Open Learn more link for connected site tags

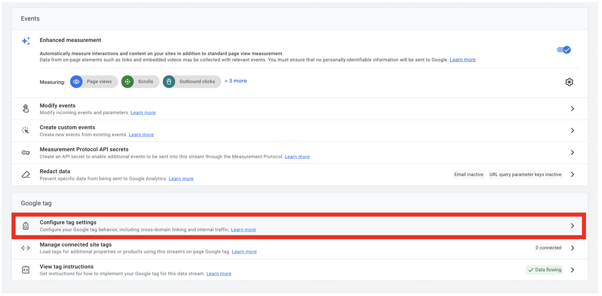coord(244,252)
